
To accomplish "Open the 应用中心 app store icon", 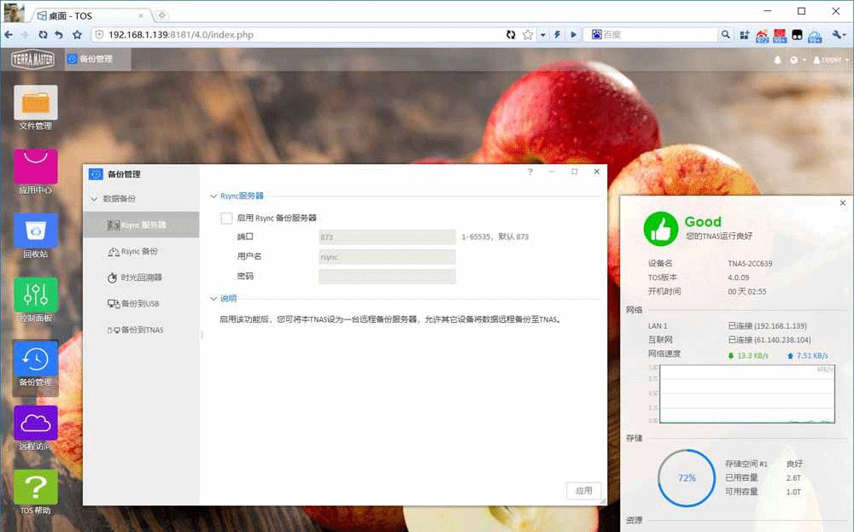I will pyautogui.click(x=36, y=167).
